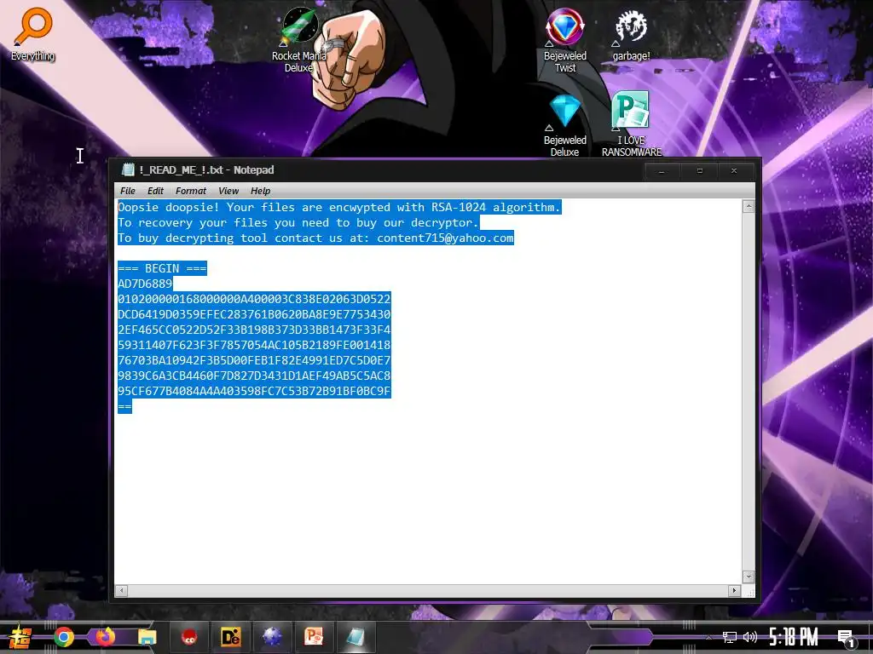Open the red face app on taskbar
The width and height of the screenshot is (873, 654).
point(190,637)
